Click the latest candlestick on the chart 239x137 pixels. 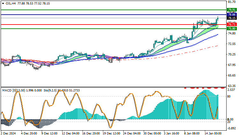tap(218, 18)
